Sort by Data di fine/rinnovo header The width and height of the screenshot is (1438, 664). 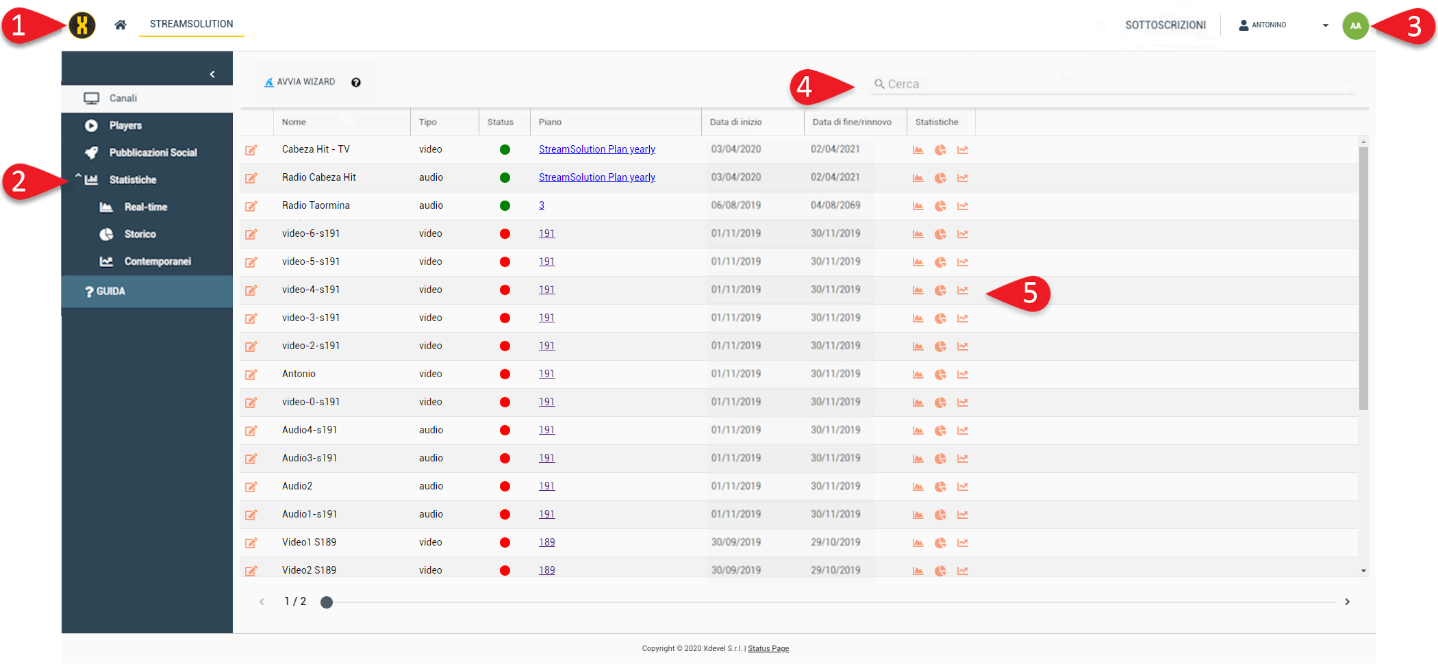[855, 122]
